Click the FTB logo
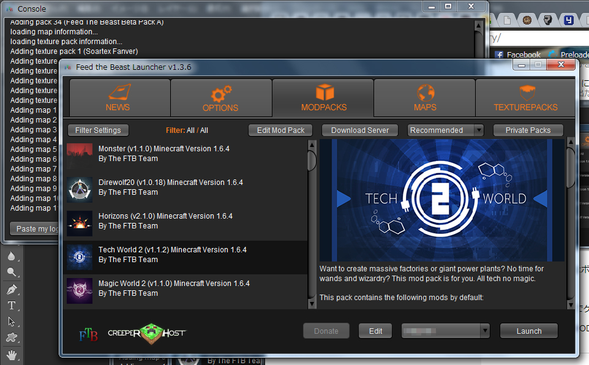The width and height of the screenshot is (589, 365). click(89, 334)
